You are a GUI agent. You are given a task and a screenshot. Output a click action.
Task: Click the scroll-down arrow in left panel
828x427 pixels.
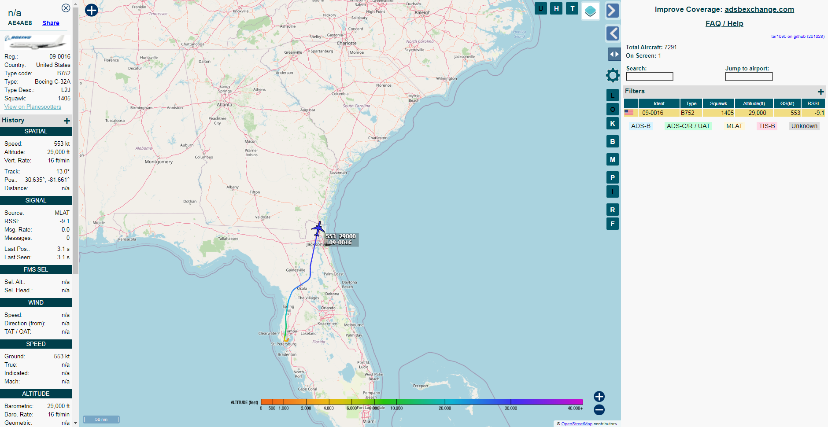pos(75,423)
